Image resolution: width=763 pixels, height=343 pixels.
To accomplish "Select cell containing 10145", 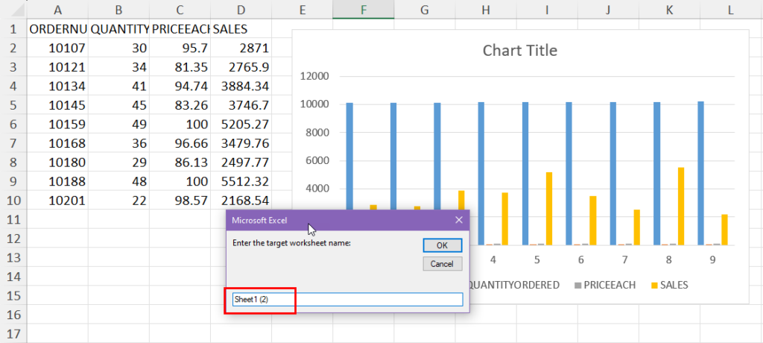I will [57, 105].
